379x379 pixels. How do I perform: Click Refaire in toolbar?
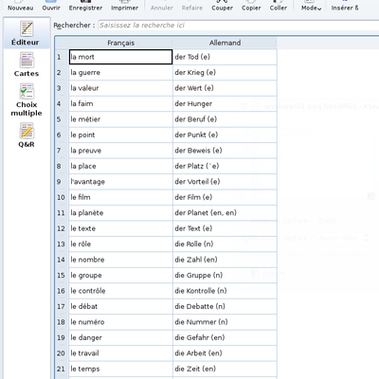coord(192,6)
